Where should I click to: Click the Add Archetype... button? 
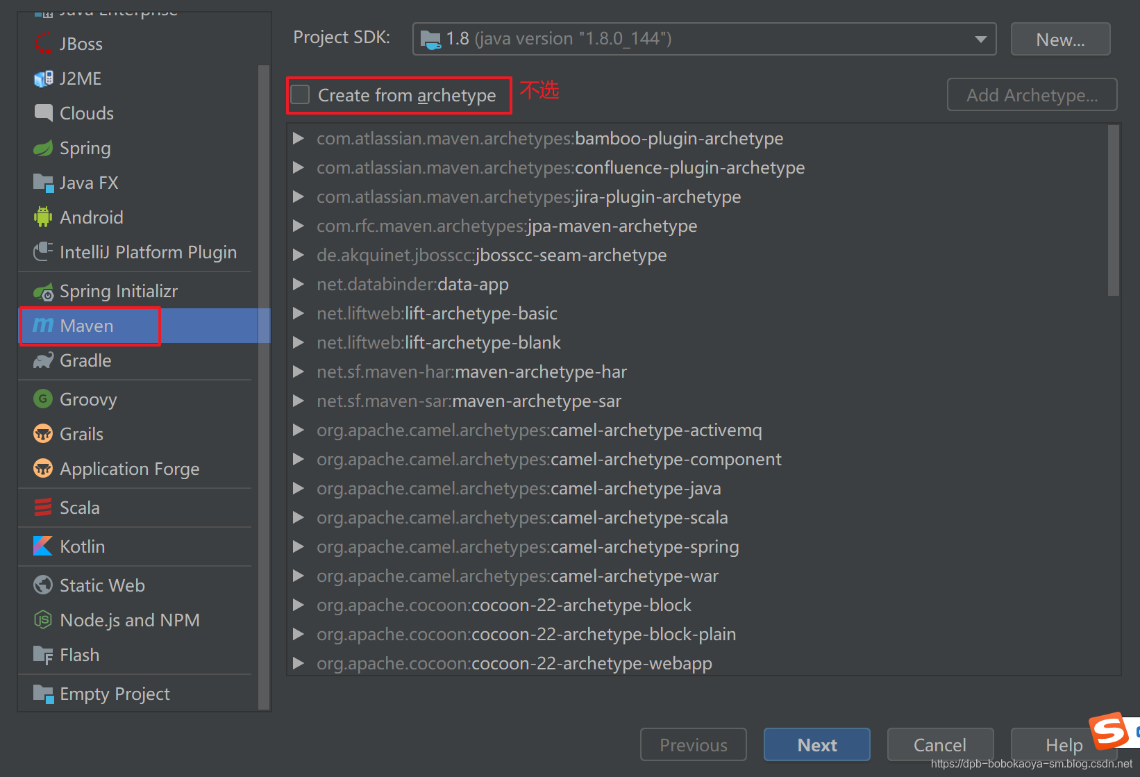pyautogui.click(x=1032, y=94)
